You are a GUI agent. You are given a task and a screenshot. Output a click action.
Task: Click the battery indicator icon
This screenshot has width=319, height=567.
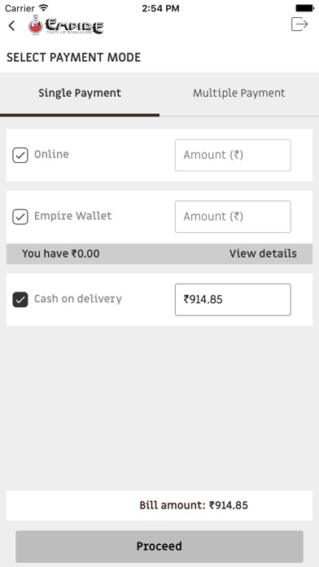(x=305, y=8)
